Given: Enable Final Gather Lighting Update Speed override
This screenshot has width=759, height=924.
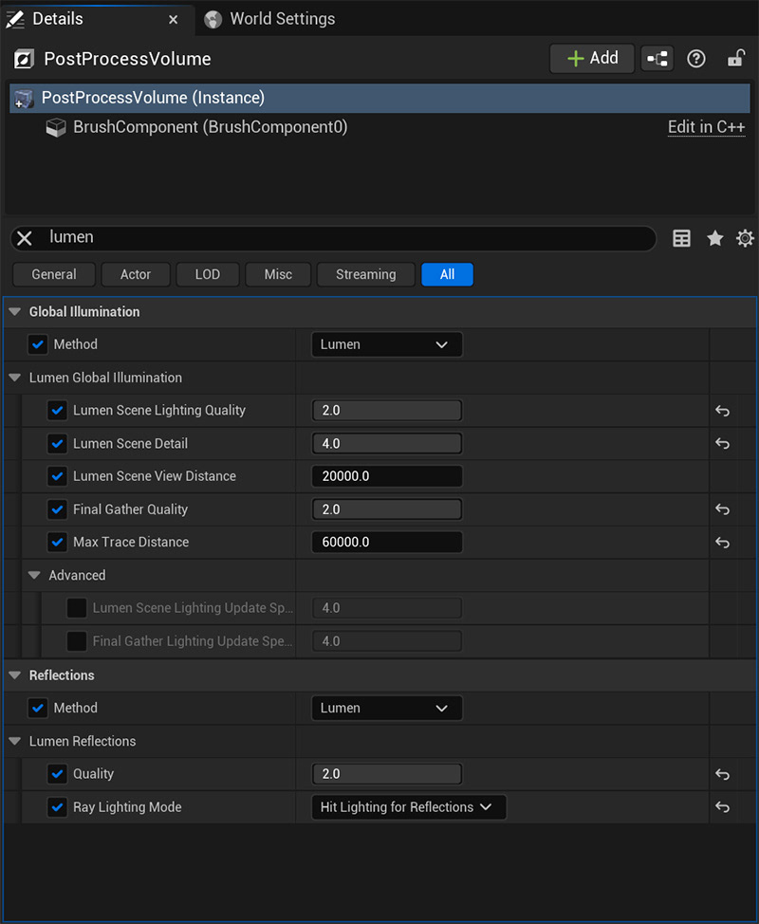Looking at the screenshot, I should point(77,641).
